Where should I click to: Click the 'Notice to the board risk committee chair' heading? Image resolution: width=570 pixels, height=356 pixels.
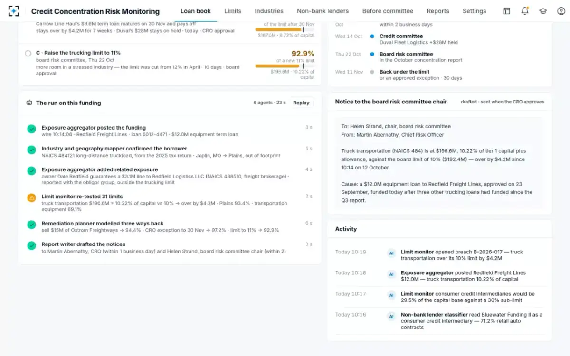tap(391, 102)
